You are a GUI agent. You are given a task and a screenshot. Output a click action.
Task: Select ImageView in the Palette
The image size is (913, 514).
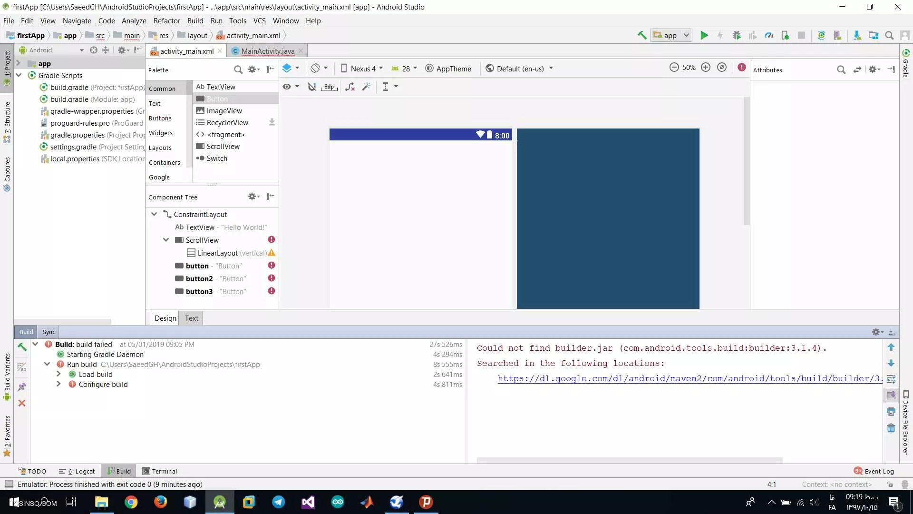tap(235, 110)
